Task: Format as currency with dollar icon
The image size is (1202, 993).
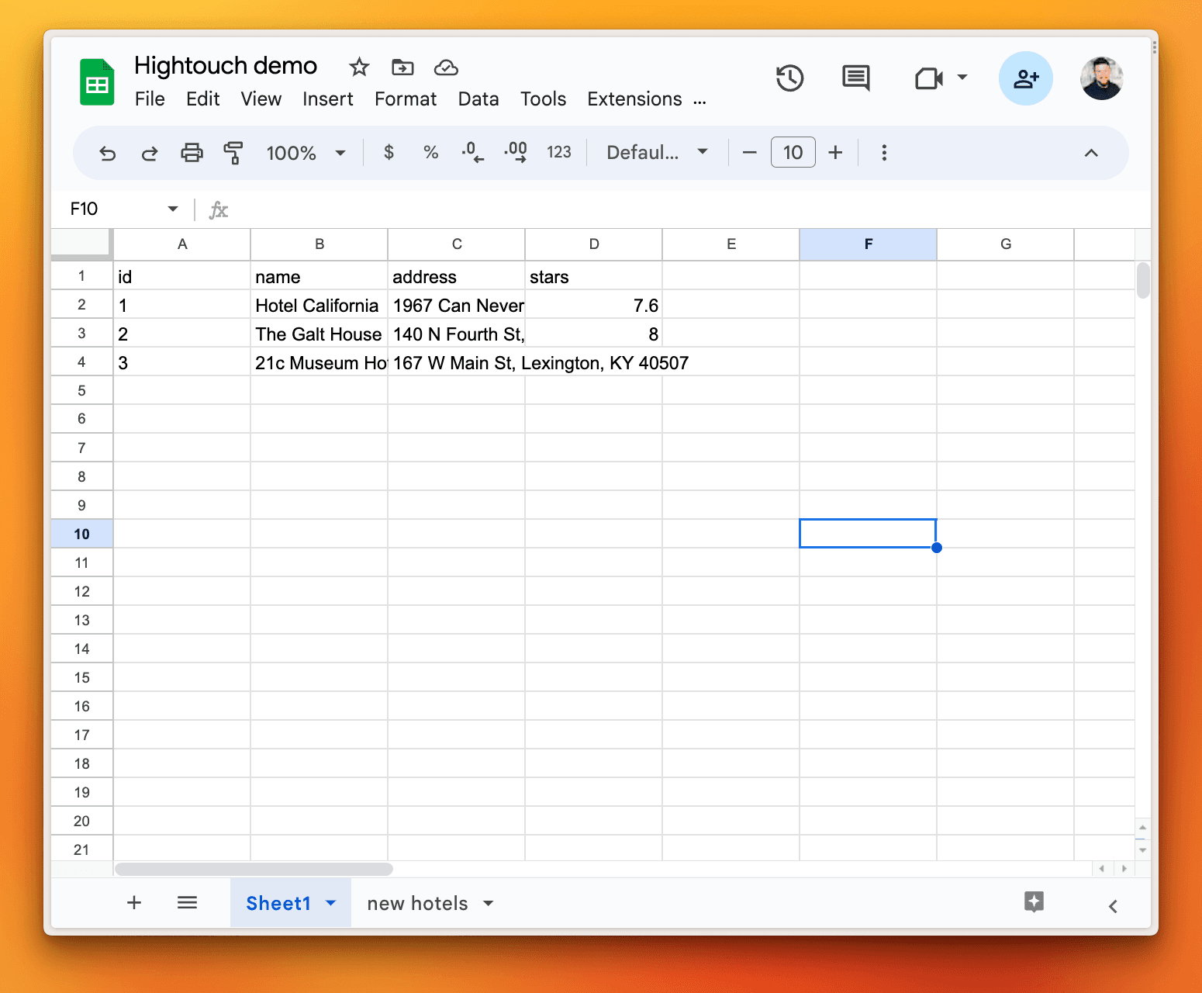Action: 389,152
